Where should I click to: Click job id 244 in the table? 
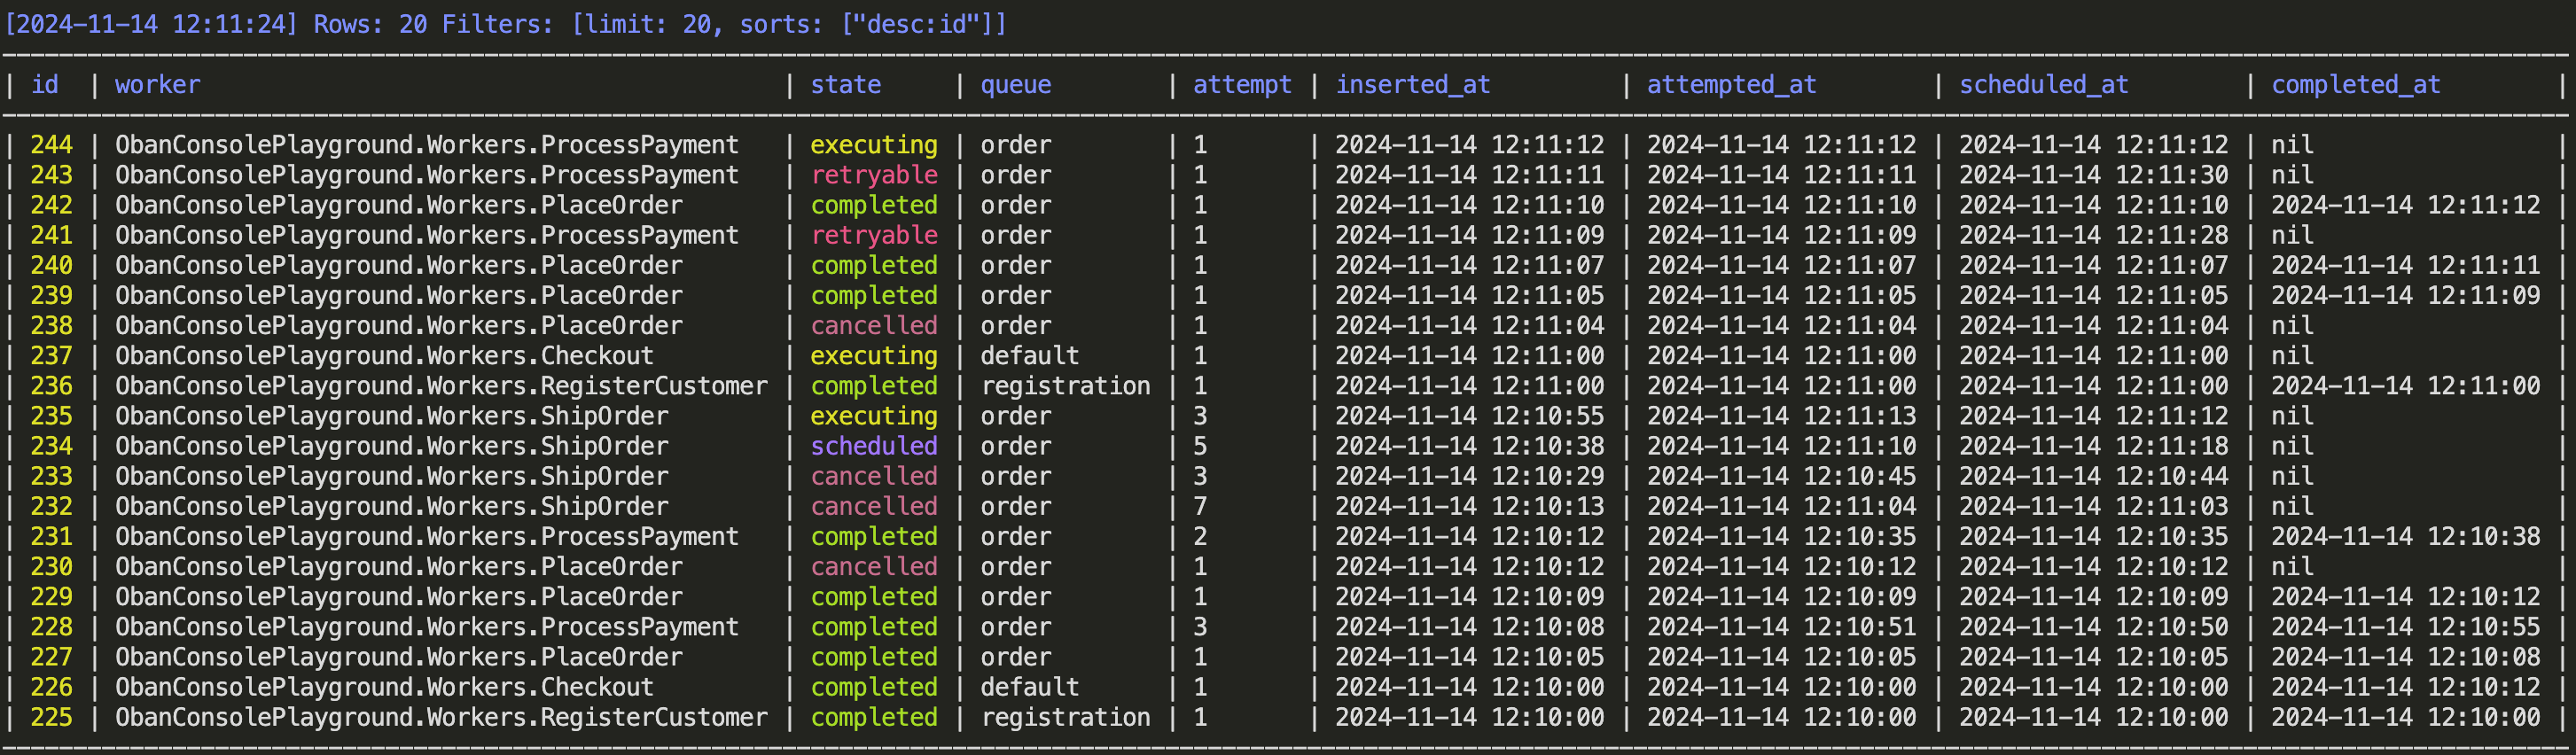click(x=51, y=145)
